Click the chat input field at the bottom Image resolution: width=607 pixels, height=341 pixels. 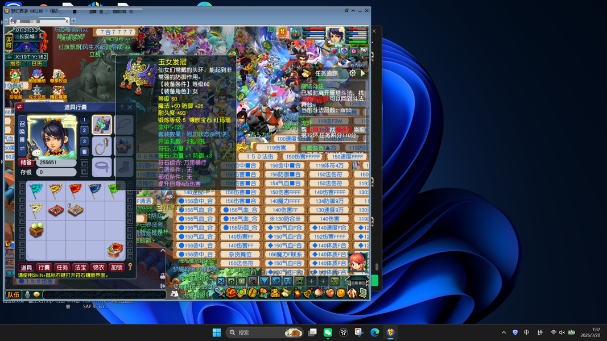(105, 295)
